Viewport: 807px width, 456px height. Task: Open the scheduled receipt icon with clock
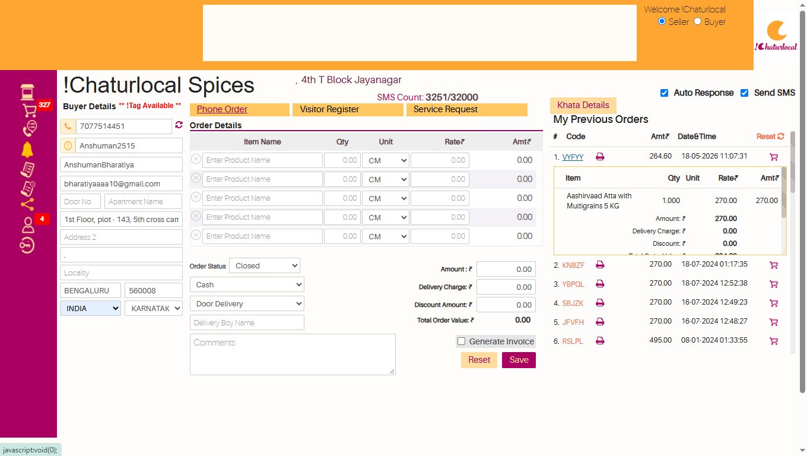pos(28,188)
